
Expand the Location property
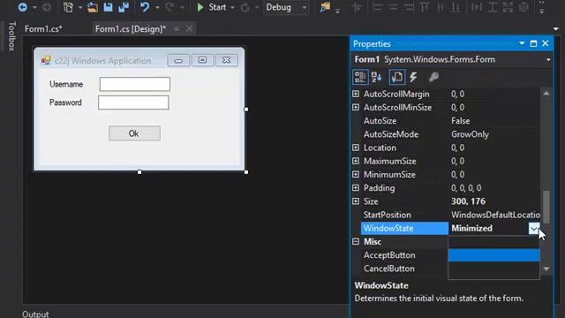356,148
